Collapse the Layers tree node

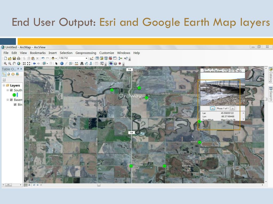(4, 86)
